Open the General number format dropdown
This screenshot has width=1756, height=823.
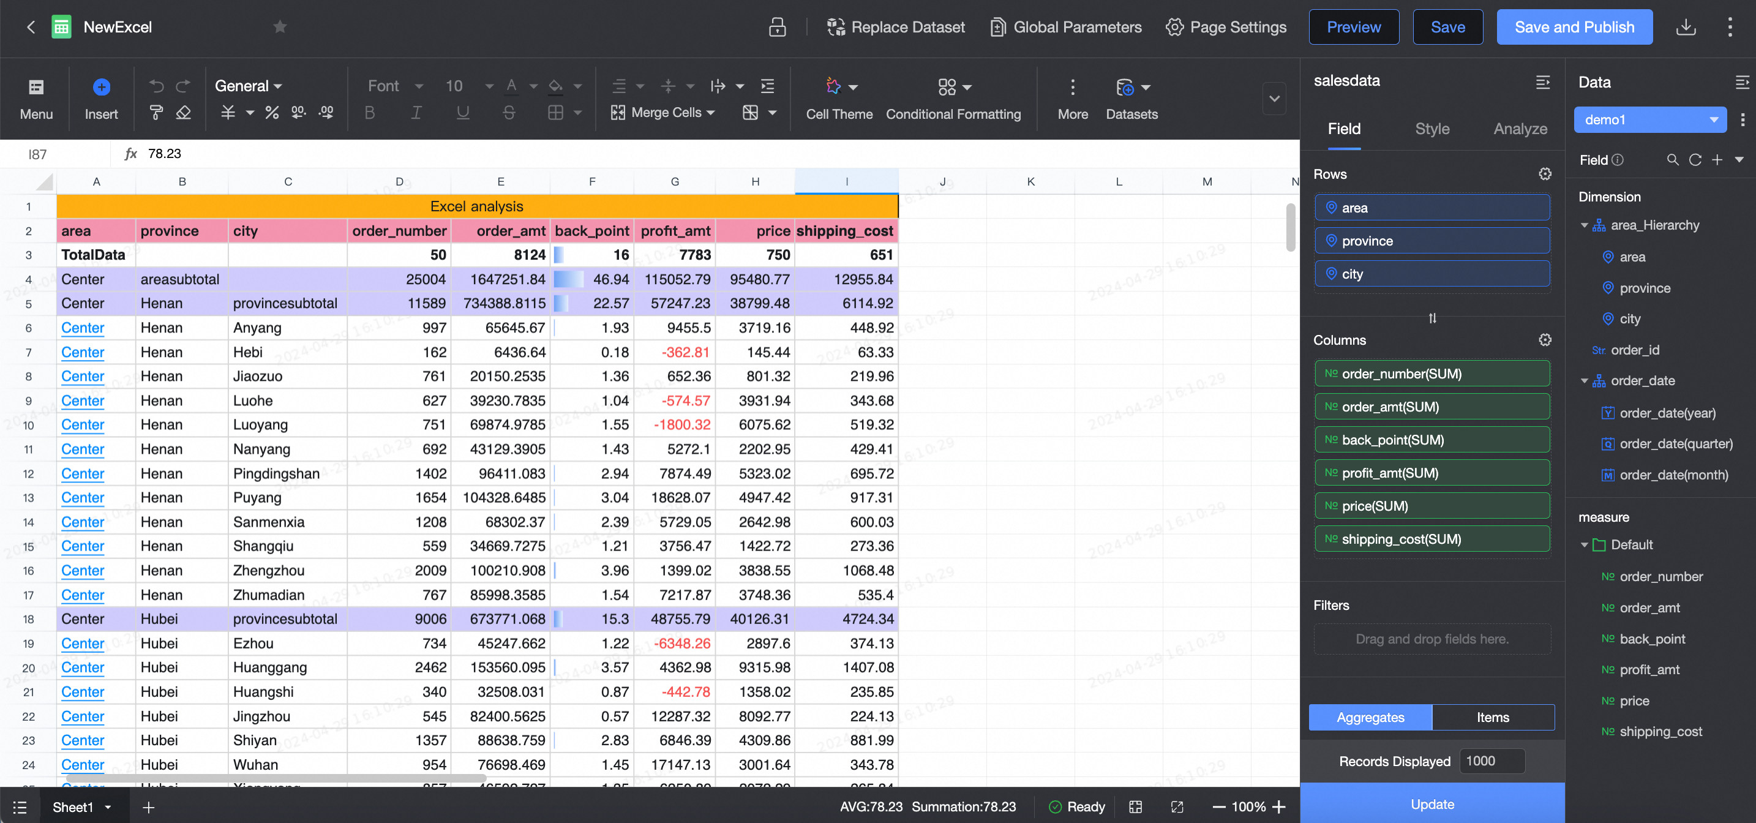click(248, 86)
